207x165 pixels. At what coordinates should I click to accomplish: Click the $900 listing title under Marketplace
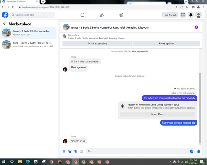[97, 38]
